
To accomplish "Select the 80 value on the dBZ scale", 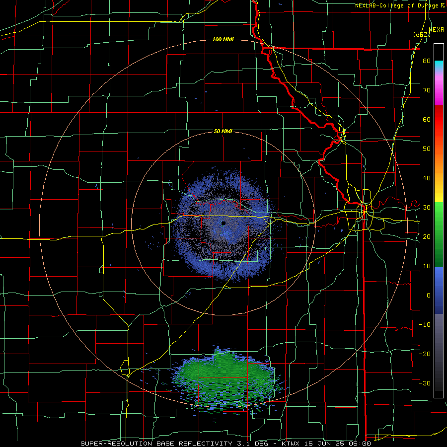I will tap(427, 61).
